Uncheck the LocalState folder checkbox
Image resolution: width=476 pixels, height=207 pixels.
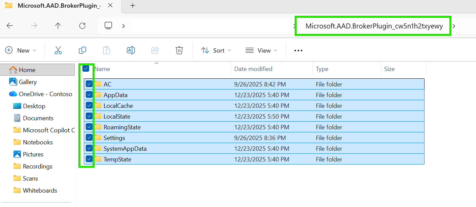coord(89,116)
